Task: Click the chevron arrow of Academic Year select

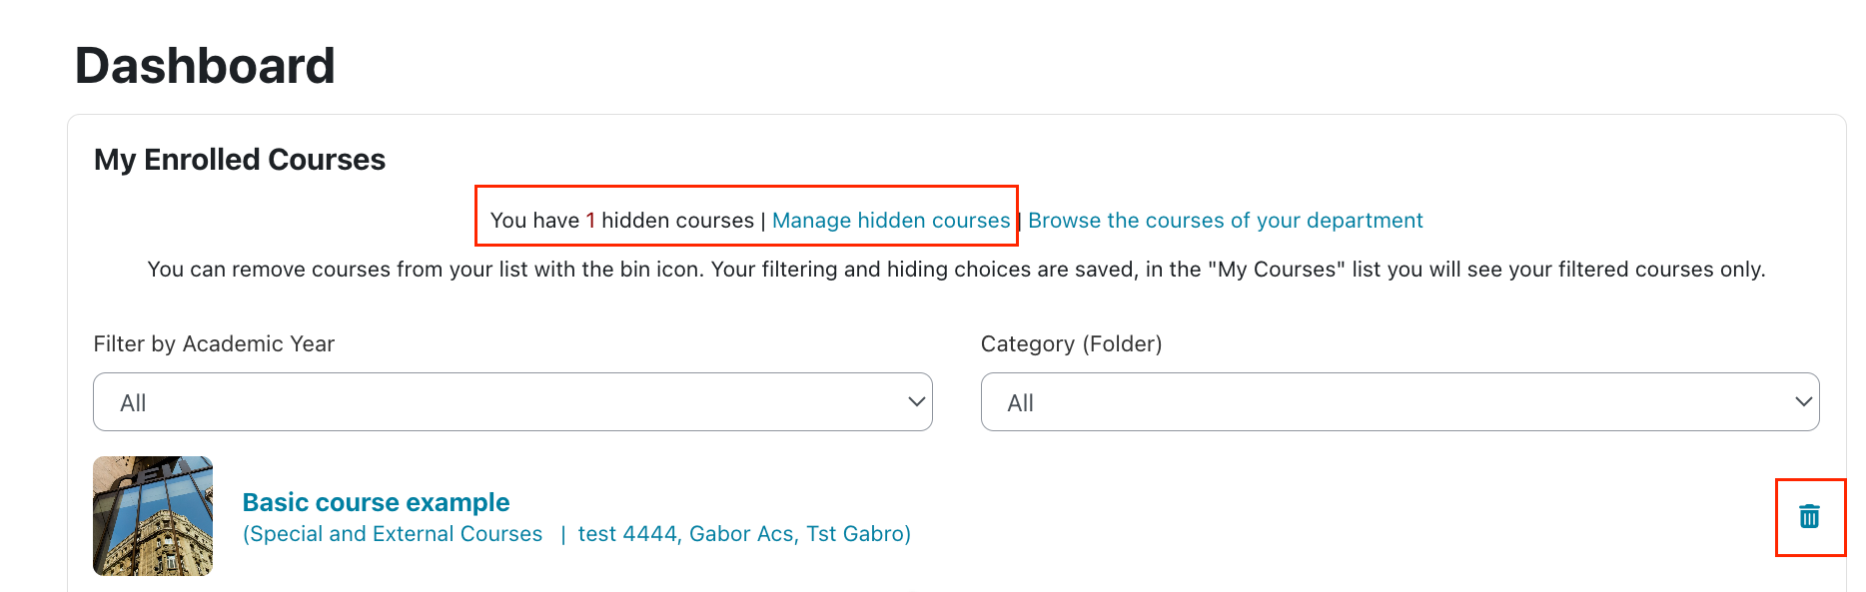Action: (916, 402)
